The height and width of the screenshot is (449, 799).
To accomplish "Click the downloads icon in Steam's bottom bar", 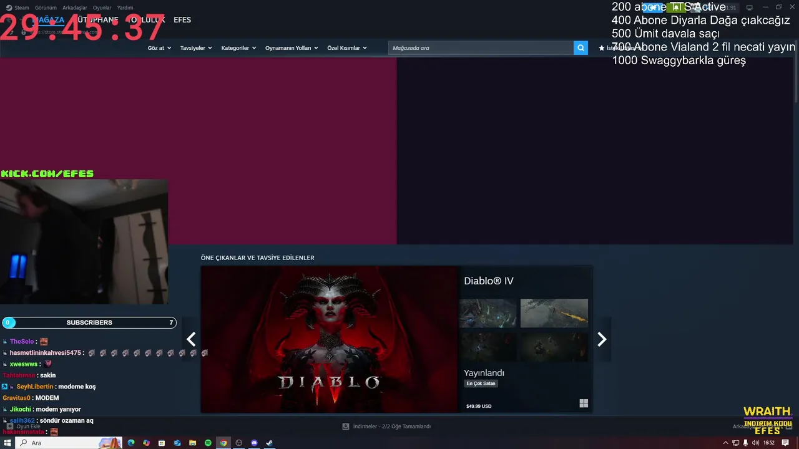I will [346, 427].
